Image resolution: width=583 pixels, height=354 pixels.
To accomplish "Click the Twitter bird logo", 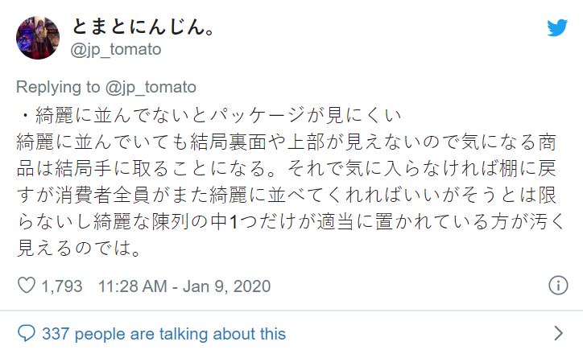I will pyautogui.click(x=557, y=28).
